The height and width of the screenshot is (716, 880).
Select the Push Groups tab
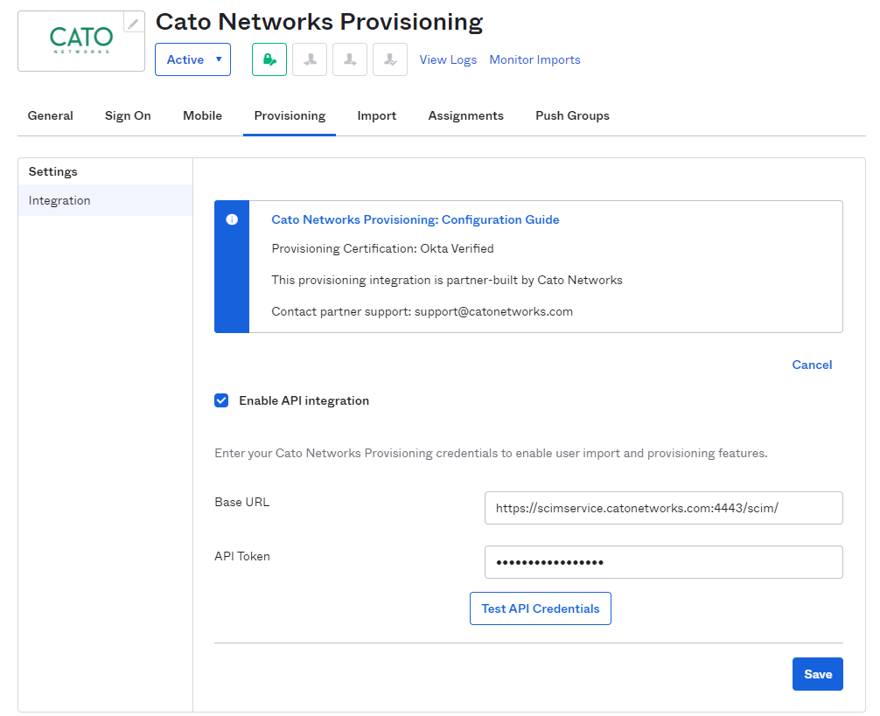572,115
